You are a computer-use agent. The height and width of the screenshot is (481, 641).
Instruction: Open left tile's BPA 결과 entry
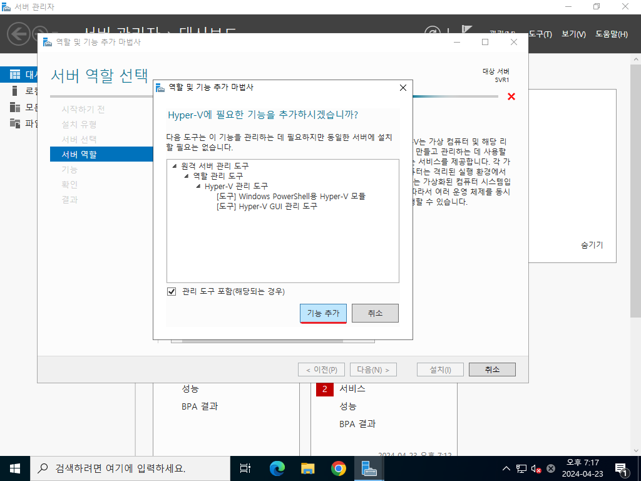click(200, 406)
